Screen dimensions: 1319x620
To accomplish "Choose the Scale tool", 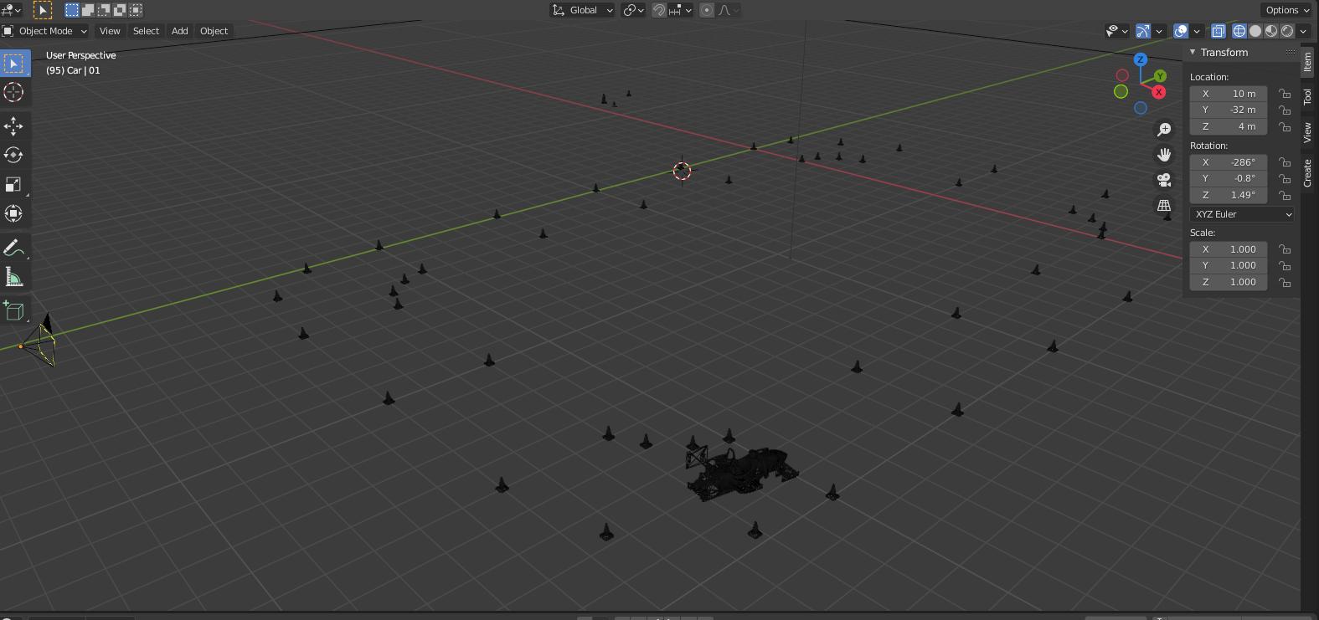I will 14,184.
